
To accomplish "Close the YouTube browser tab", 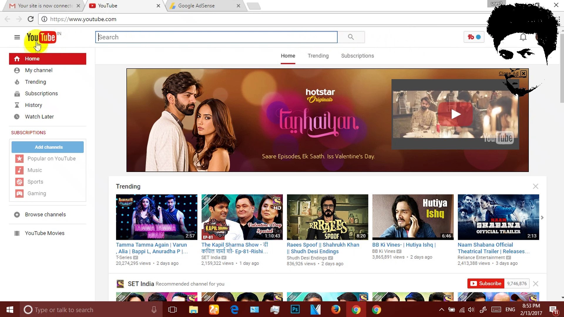I will click(158, 6).
